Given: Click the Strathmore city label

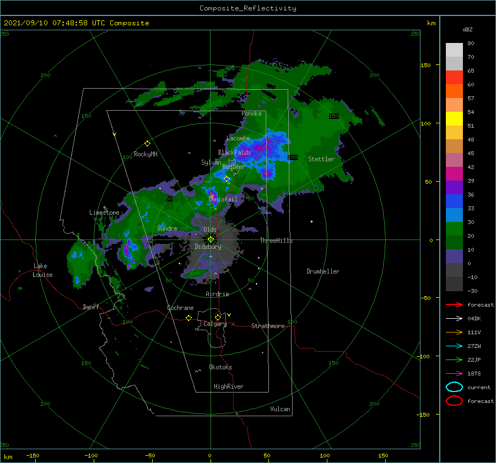Looking at the screenshot, I should tap(268, 326).
